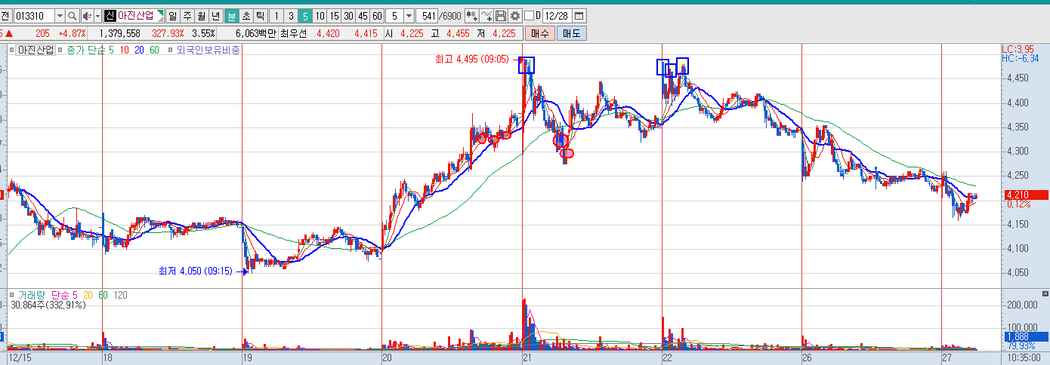
Task: Open the add indicator line icon
Action: pyautogui.click(x=486, y=16)
